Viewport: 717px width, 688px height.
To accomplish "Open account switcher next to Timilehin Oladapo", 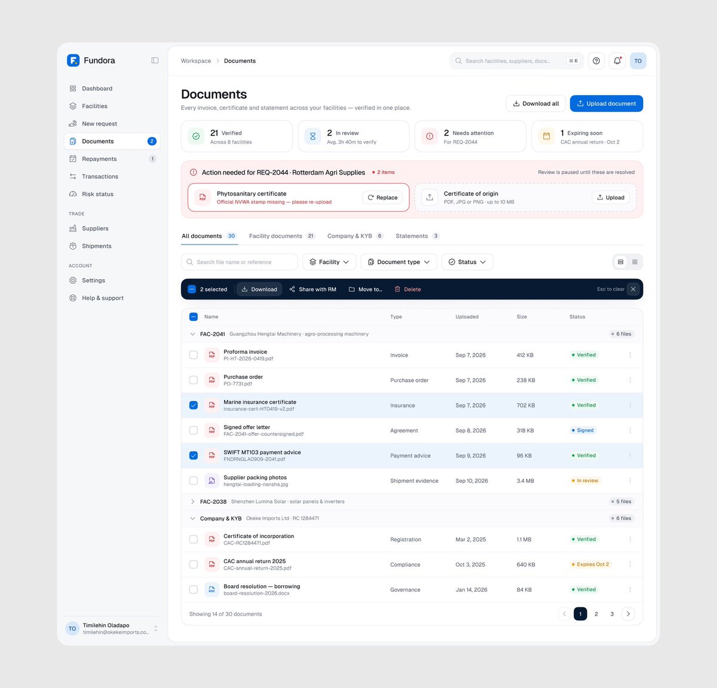I will 156,628.
